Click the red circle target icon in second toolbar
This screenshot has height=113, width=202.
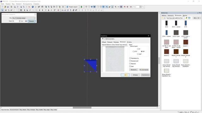58,10
